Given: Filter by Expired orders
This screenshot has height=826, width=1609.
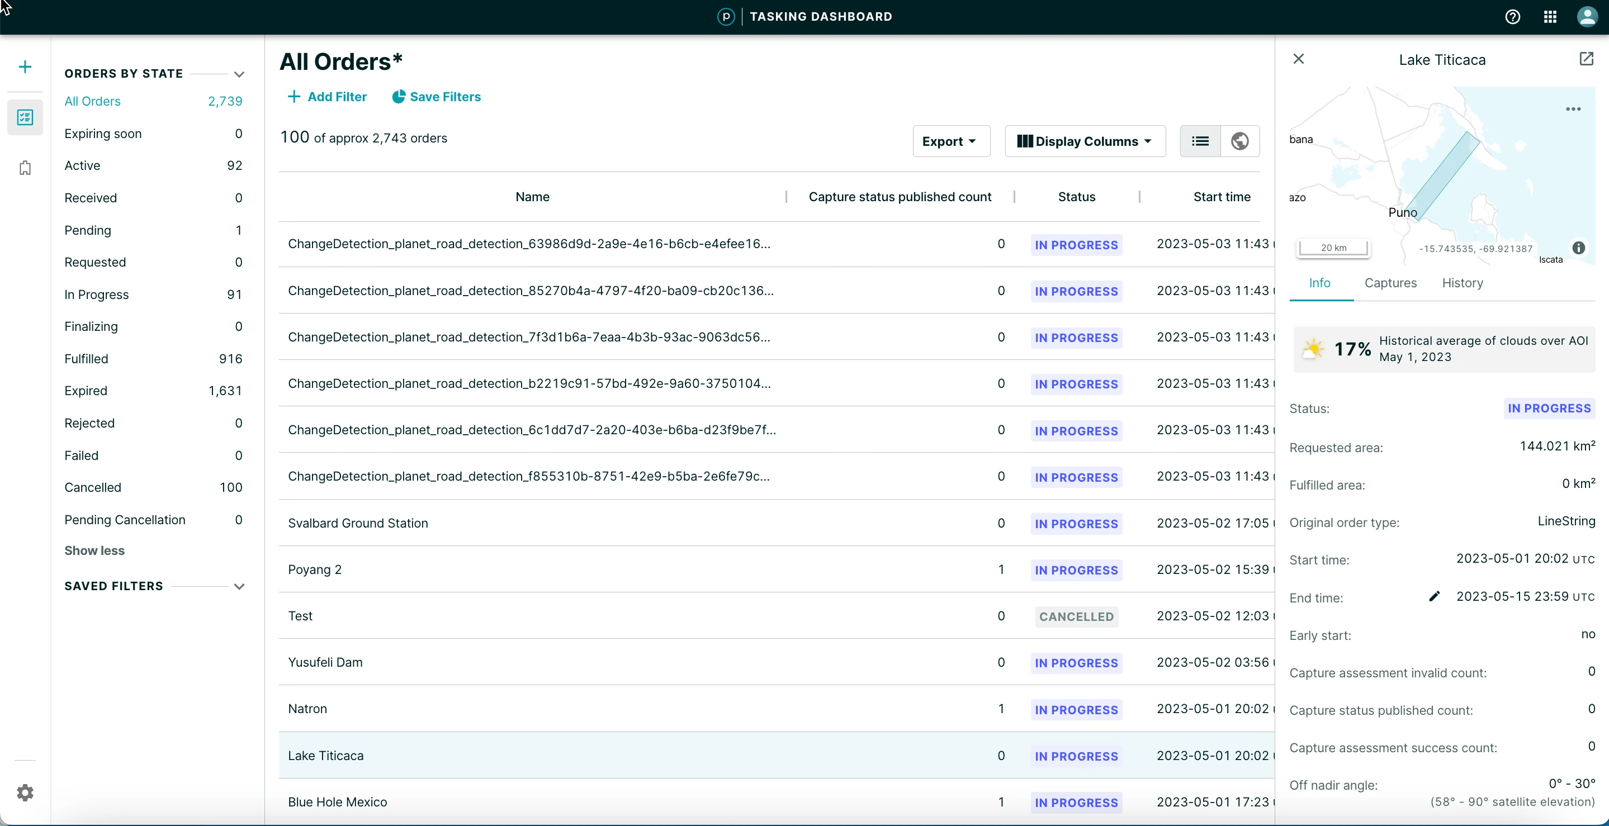Looking at the screenshot, I should (153, 391).
